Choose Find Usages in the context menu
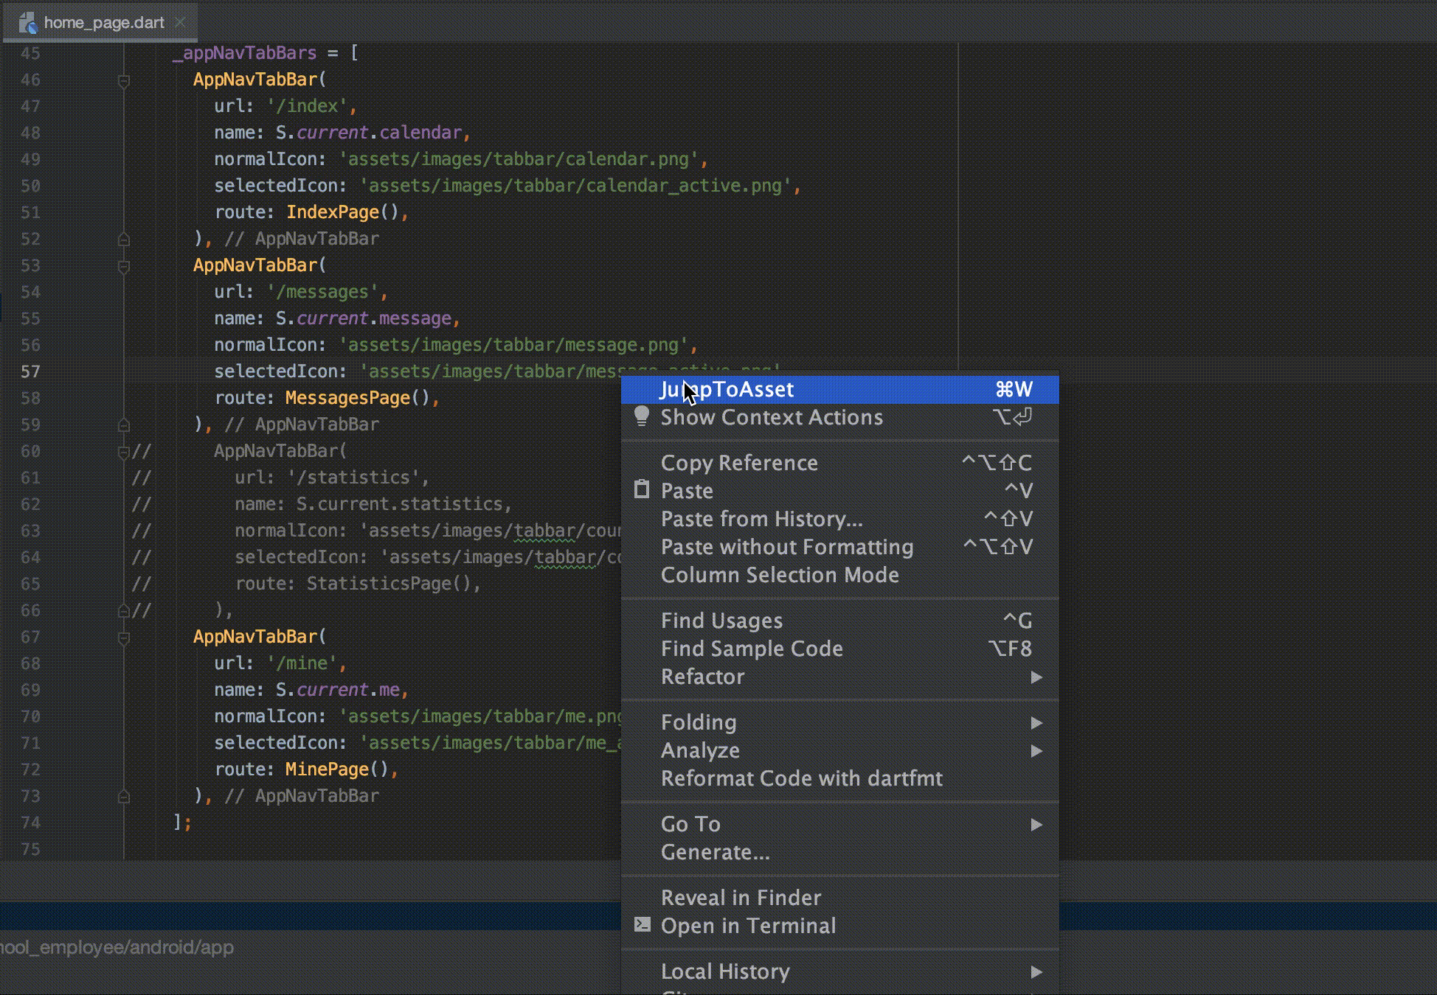Image resolution: width=1437 pixels, height=995 pixels. click(x=721, y=621)
